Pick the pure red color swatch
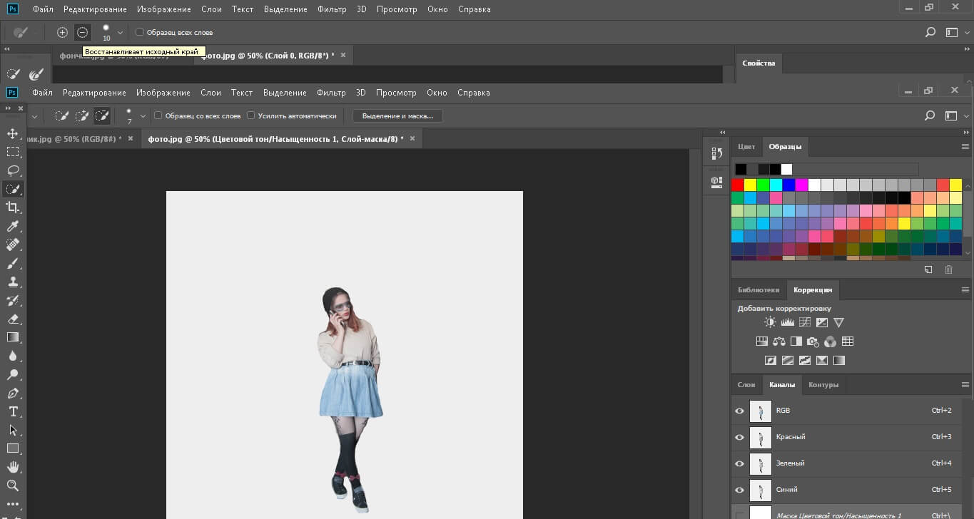This screenshot has height=519, width=974. (x=738, y=185)
